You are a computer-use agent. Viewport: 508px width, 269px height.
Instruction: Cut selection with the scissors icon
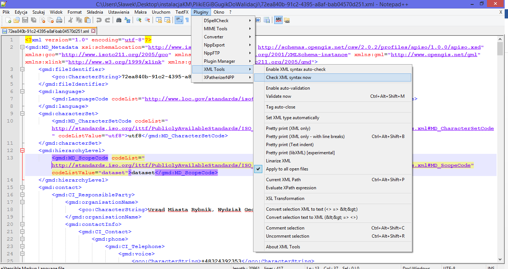pyautogui.click(x=70, y=20)
